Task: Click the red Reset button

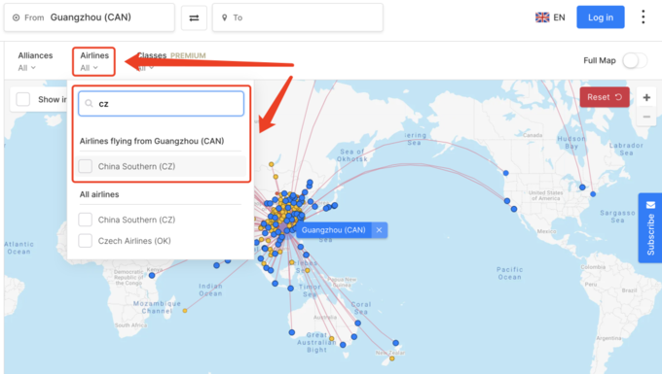Action: coord(605,97)
